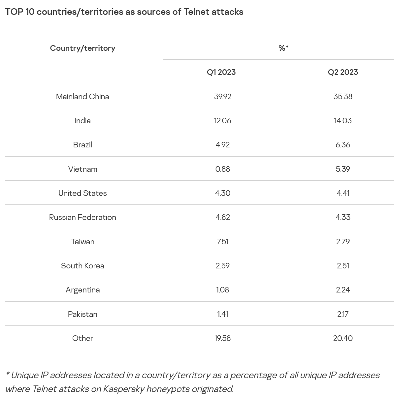This screenshot has width=394, height=396.
Task: Click the United States row label
Action: click(x=82, y=193)
